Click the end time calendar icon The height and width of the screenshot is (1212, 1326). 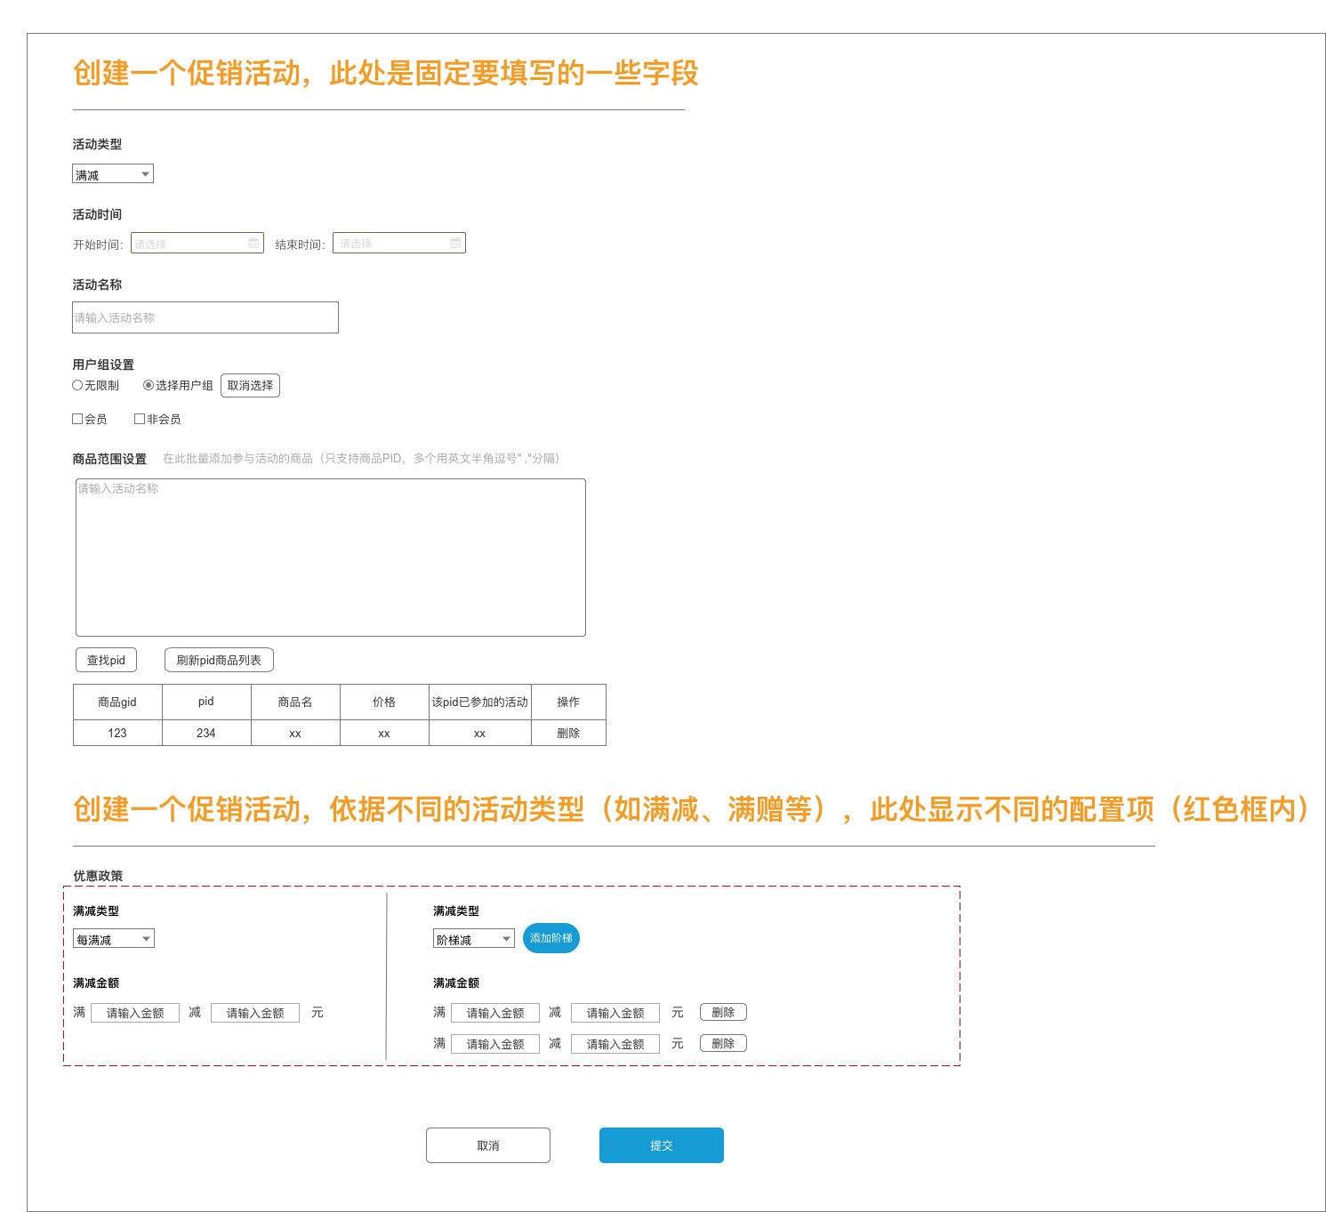455,243
